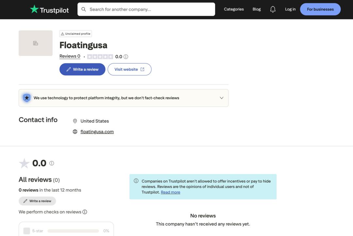Click the large 0.0 TrustScore number
Image resolution: width=353 pixels, height=236 pixels.
tap(39, 163)
